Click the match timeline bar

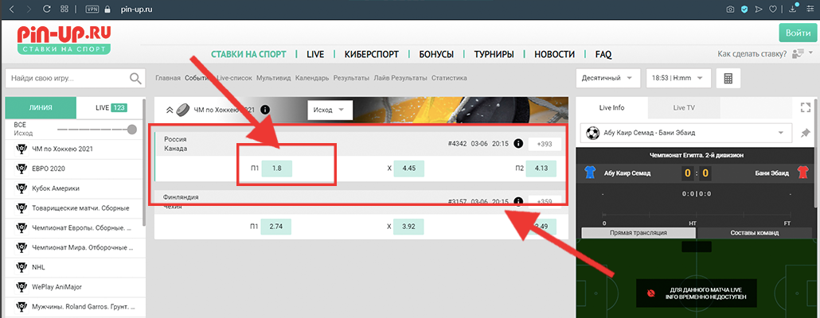(x=697, y=214)
